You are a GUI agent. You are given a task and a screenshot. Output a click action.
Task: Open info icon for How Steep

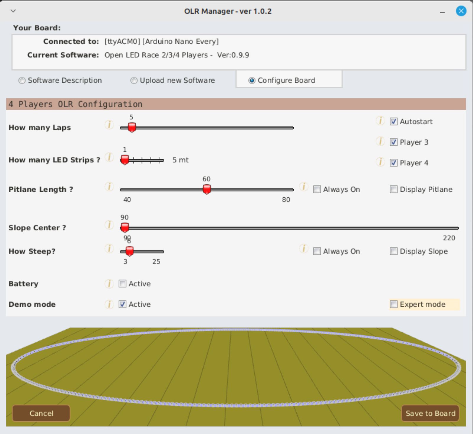109,249
